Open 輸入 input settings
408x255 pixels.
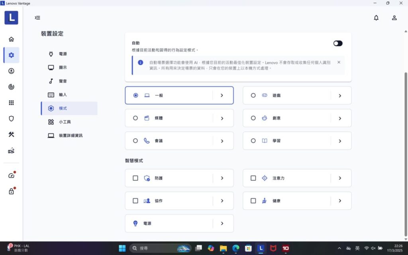click(69, 95)
